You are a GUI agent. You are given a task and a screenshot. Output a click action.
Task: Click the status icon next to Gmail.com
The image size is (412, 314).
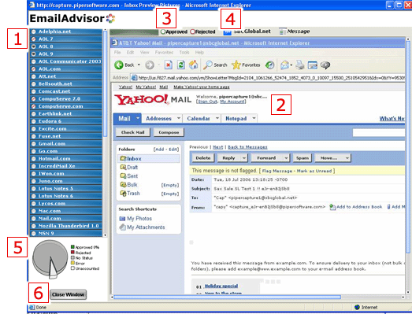(34, 143)
